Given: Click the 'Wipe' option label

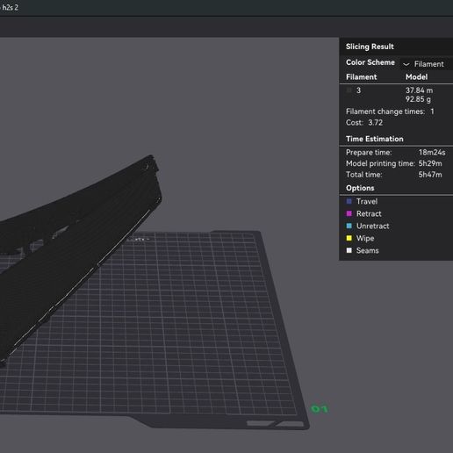Looking at the screenshot, I should [x=365, y=239].
